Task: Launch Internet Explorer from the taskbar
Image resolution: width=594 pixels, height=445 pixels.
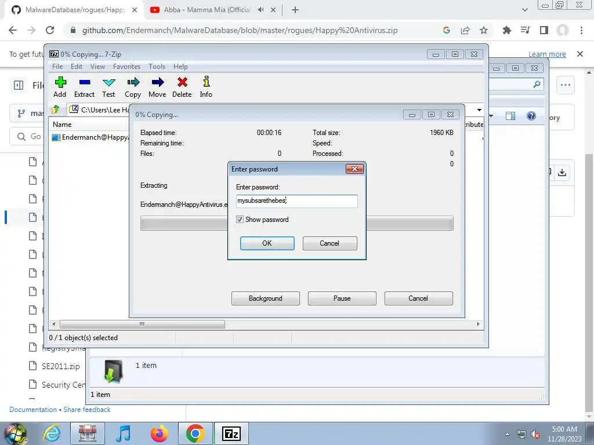Action: pyautogui.click(x=52, y=433)
